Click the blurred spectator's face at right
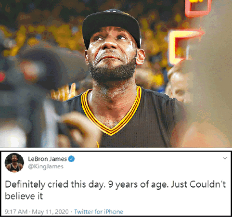This screenshot has height=217, width=232. pos(178,88)
